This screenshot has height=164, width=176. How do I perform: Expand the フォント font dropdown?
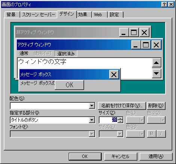[92, 134]
